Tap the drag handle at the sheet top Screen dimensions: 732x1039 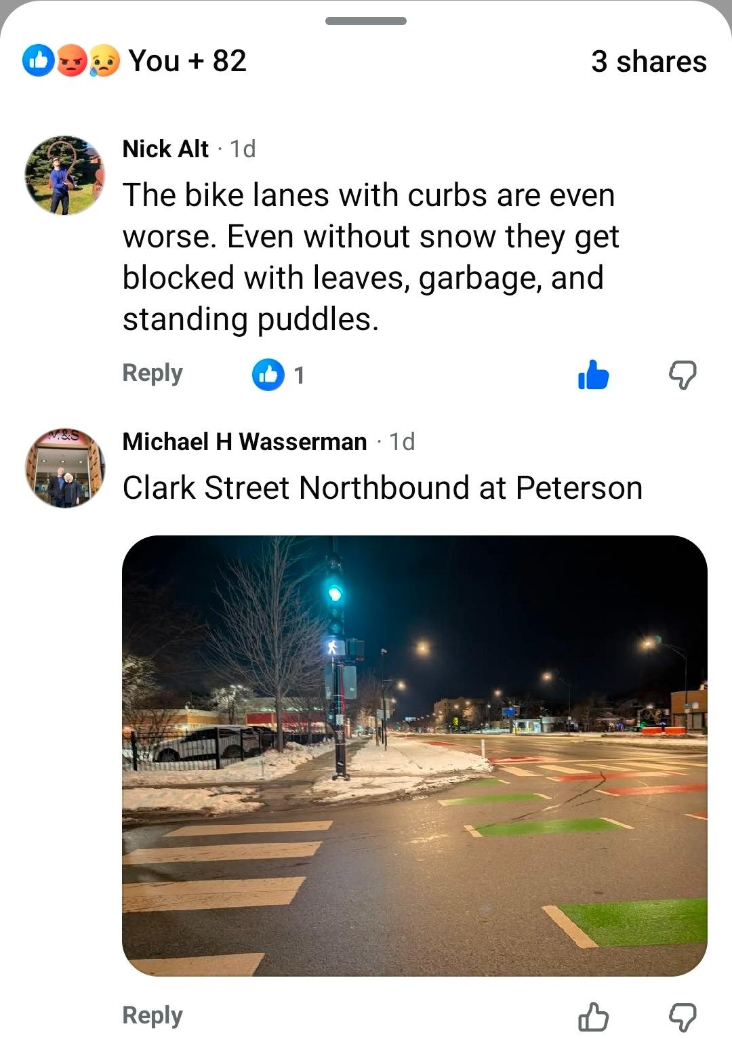click(366, 21)
